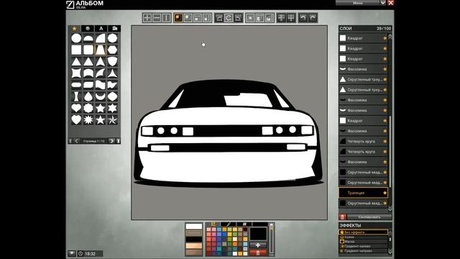Click the layers list scroll-up arrows
This screenshot has height=259, width=460.
pyautogui.click(x=390, y=37)
